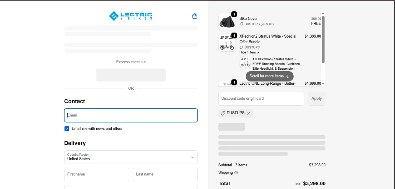Screen dimensions: 395x189
Task: Collapse the Hide 1 item expander
Action: (249, 52)
